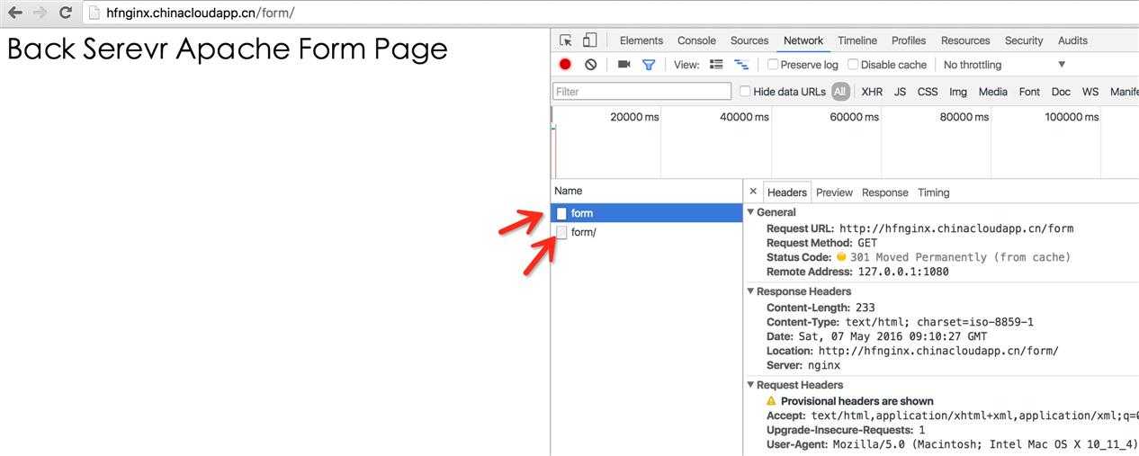Open the Sources tab
The image size is (1139, 456).
[749, 40]
